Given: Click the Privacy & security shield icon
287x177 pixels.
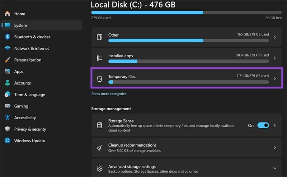Looking at the screenshot, I should pyautogui.click(x=8, y=129).
